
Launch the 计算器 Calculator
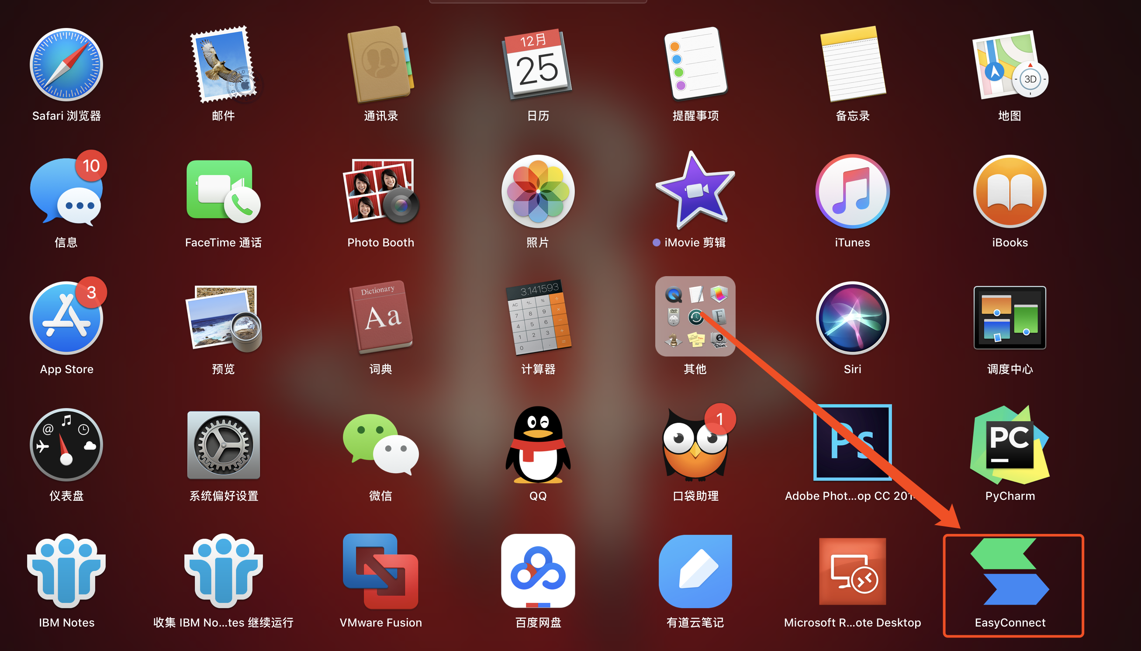point(538,318)
